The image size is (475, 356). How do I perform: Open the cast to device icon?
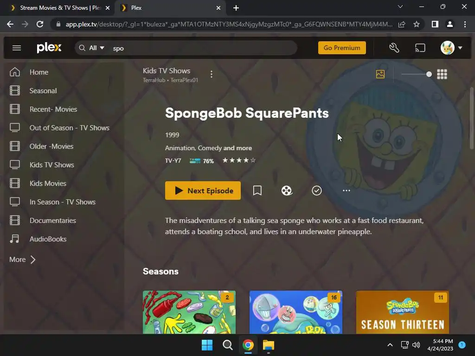point(420,48)
